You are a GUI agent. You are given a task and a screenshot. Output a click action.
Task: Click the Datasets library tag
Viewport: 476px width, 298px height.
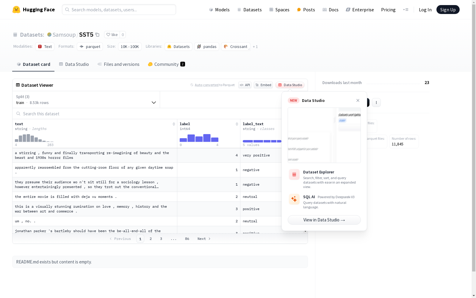click(x=178, y=46)
